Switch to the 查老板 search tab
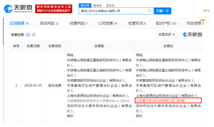Viewport: 214px width, 127px height. pyautogui.click(x=98, y=6)
